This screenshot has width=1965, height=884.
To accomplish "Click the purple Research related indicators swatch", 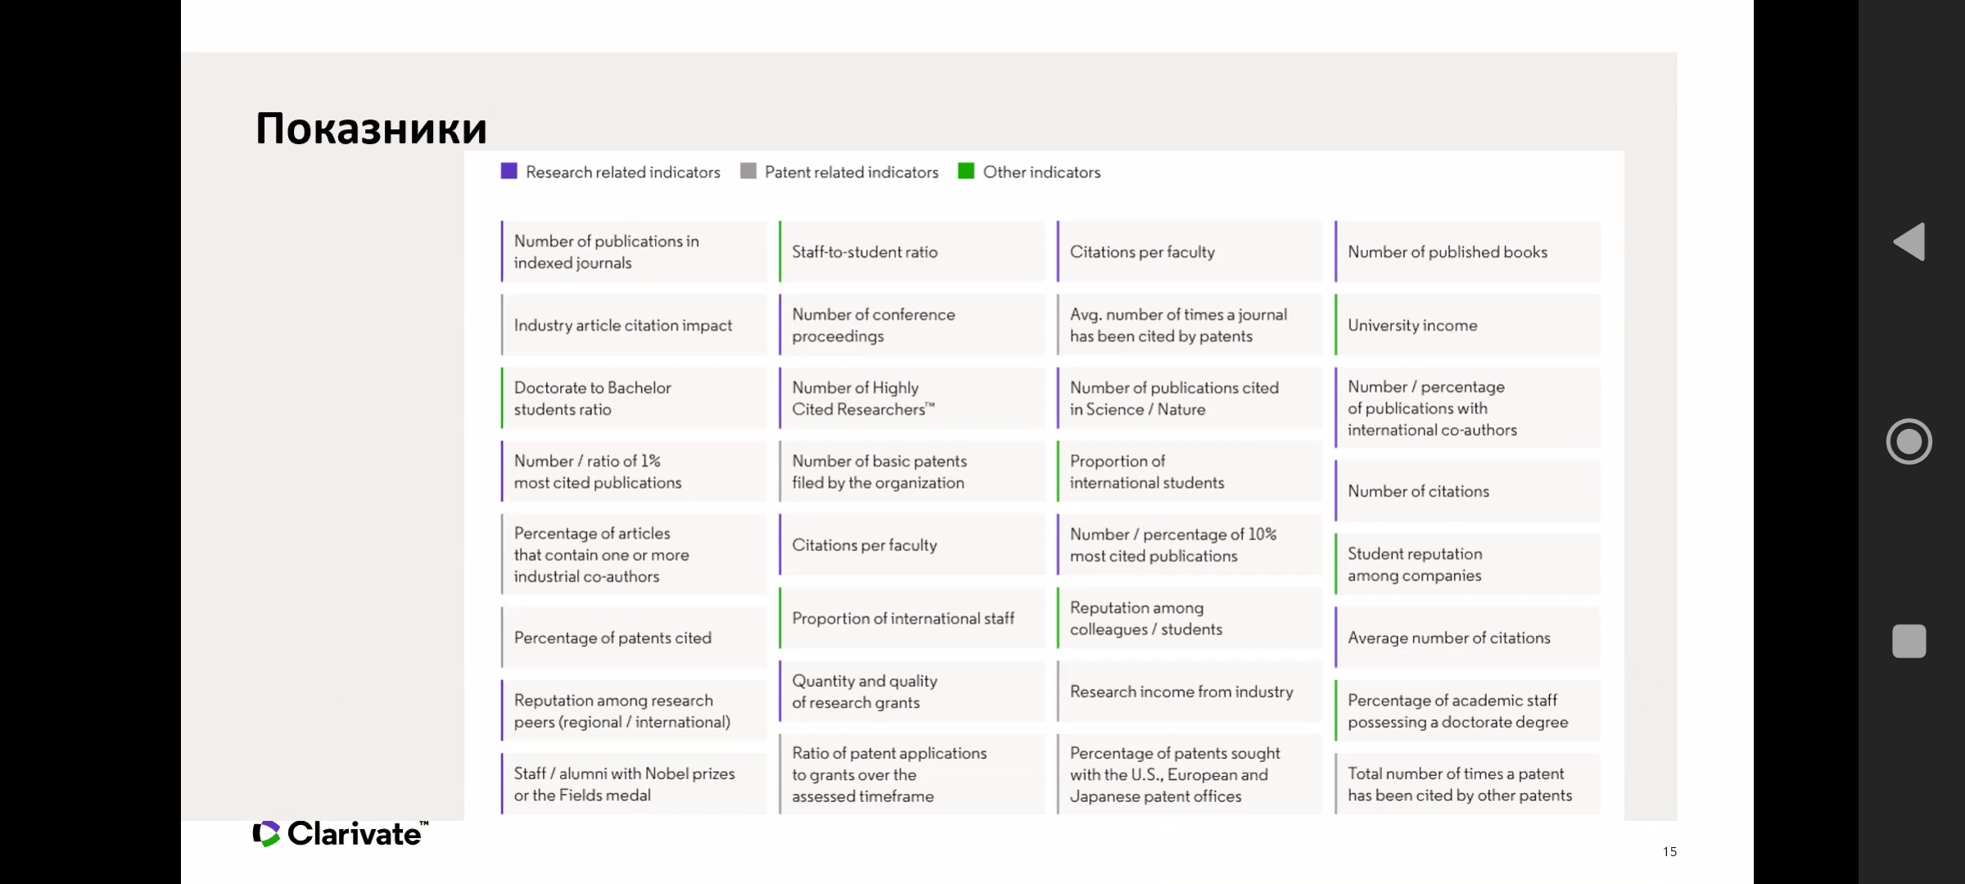I will 509,171.
